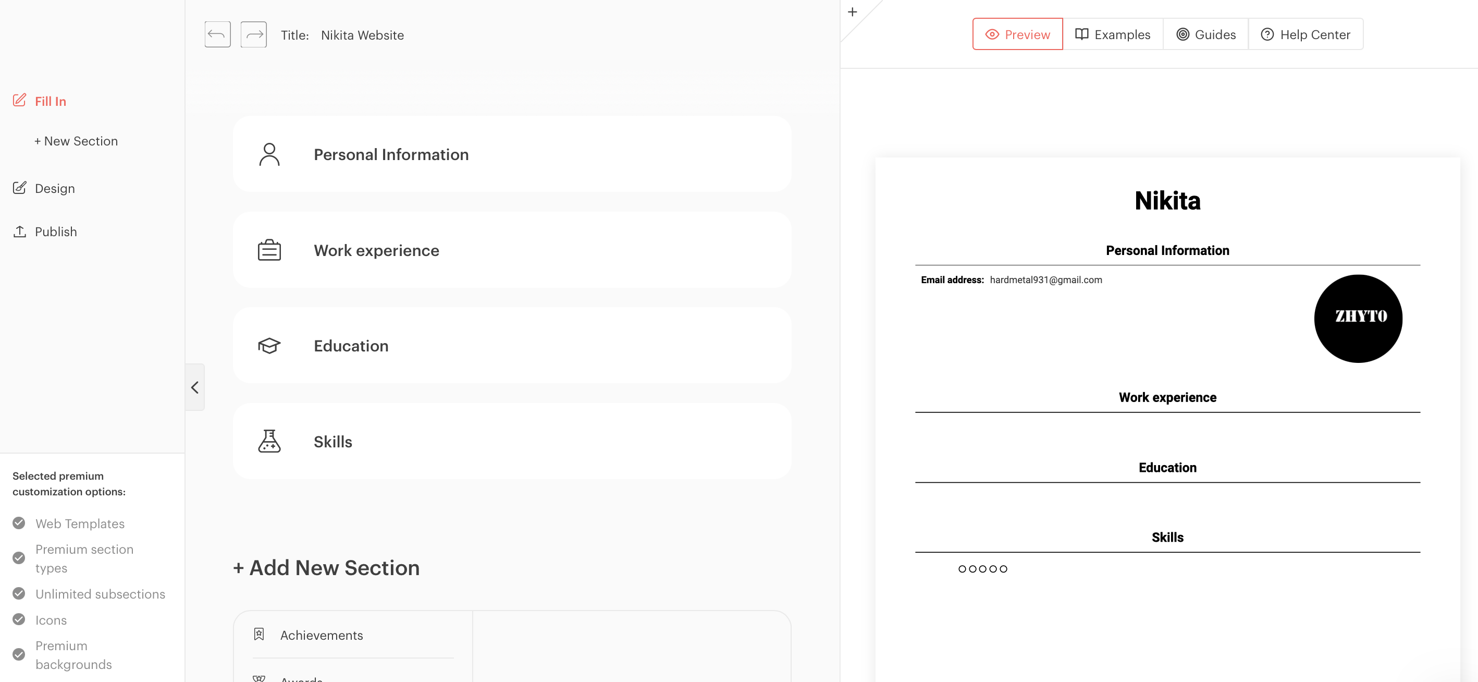Image resolution: width=1478 pixels, height=682 pixels.
Task: Open the Guides tab
Action: coord(1205,34)
